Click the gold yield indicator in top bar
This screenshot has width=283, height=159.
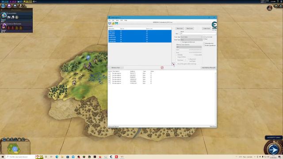point(28,1)
